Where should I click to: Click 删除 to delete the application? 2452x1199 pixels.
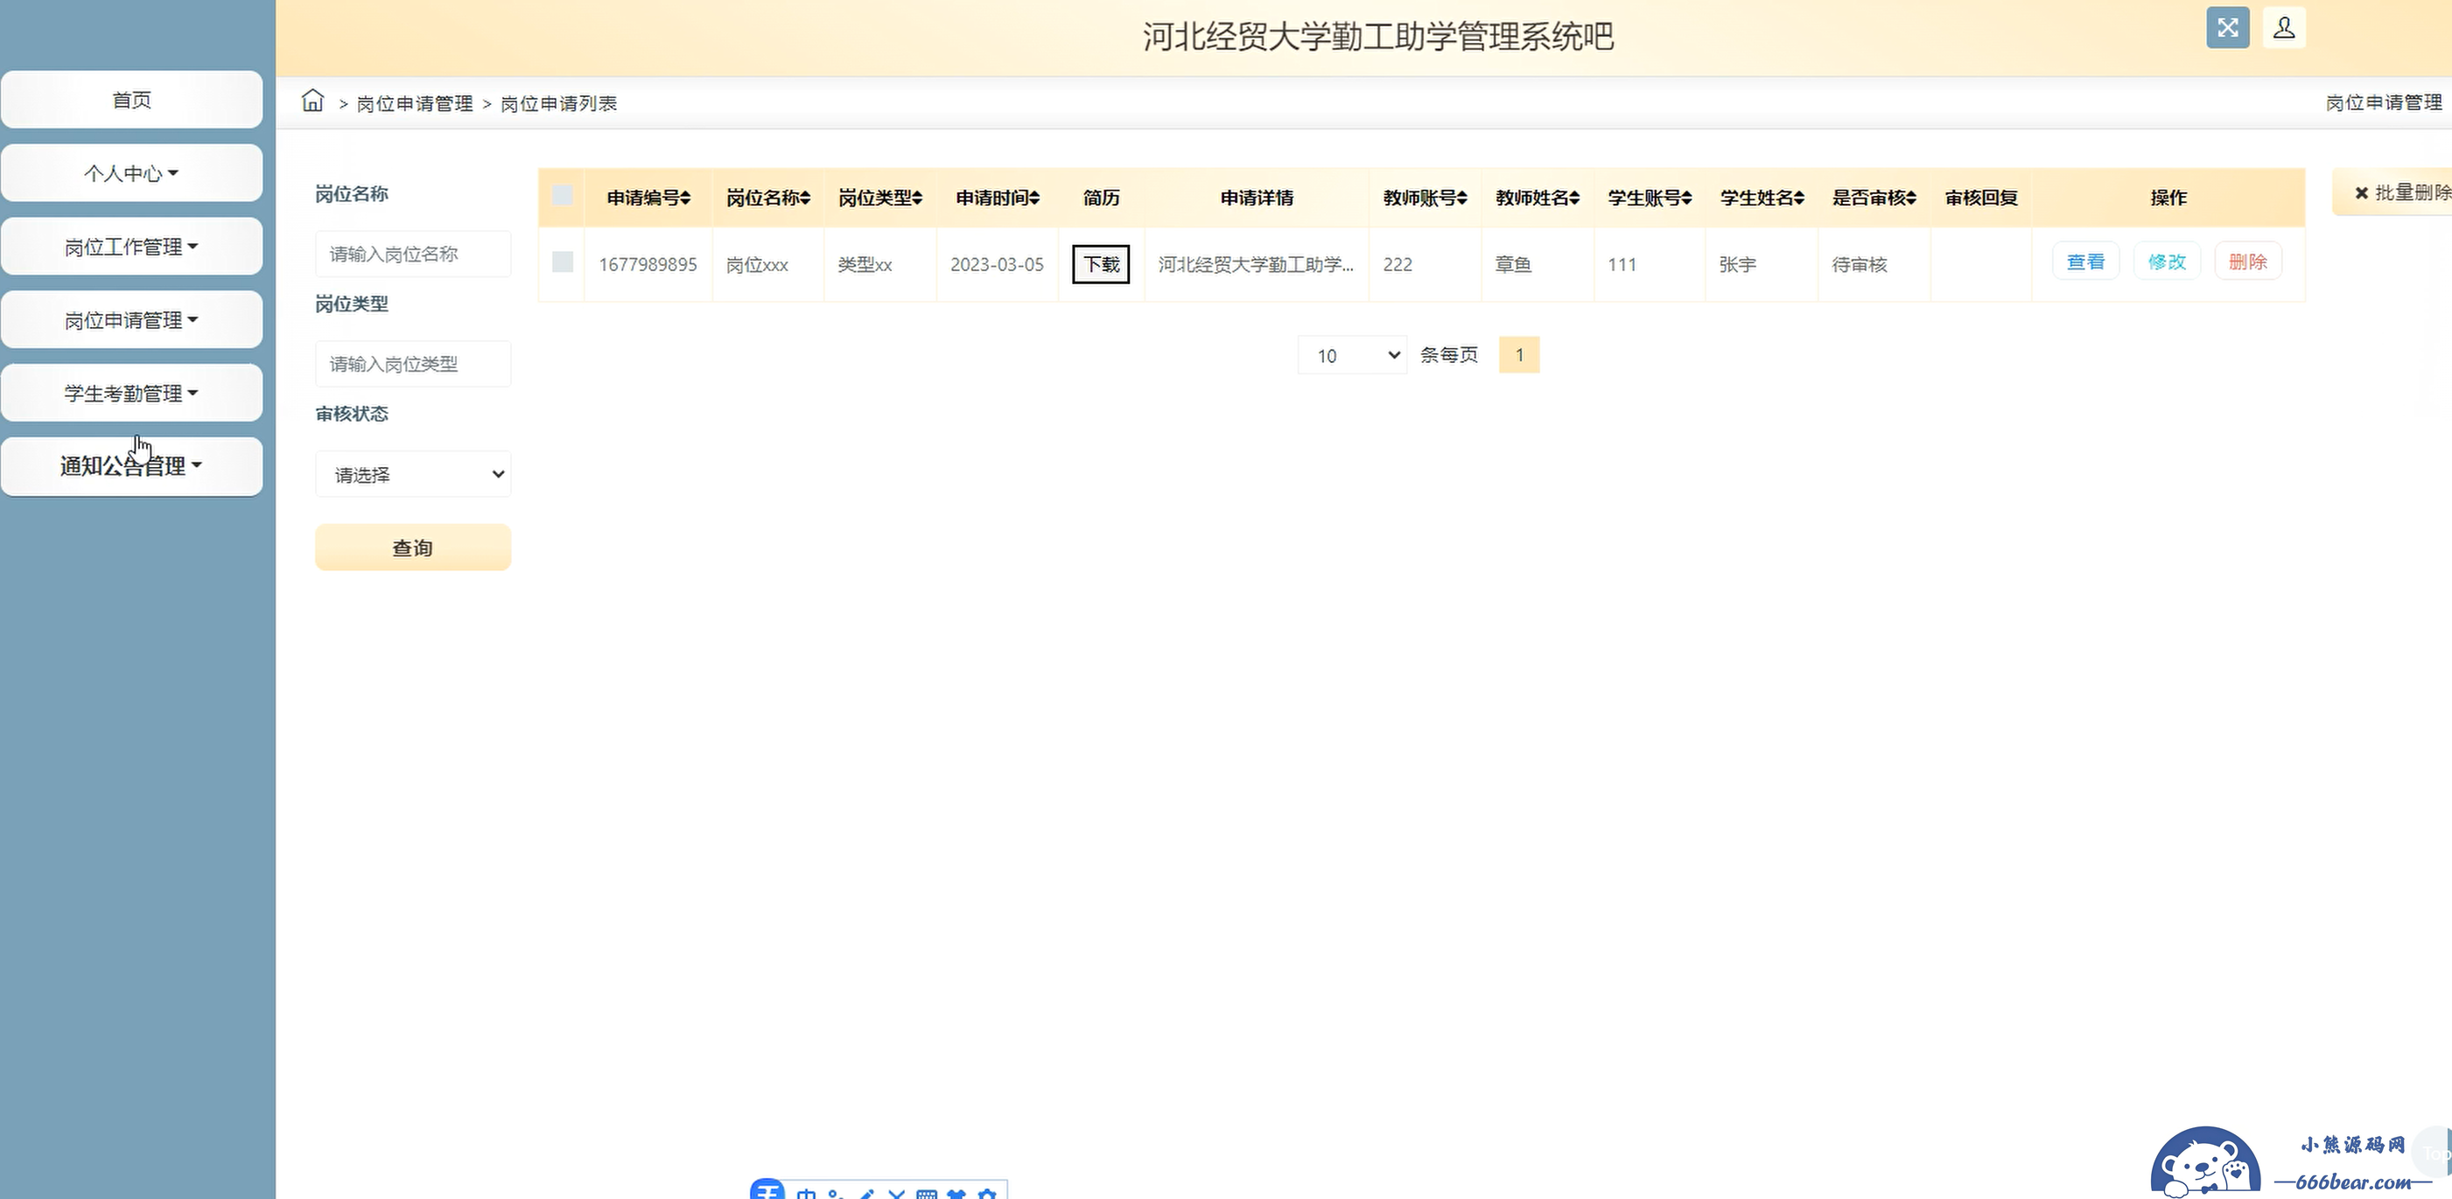pyautogui.click(x=2248, y=261)
